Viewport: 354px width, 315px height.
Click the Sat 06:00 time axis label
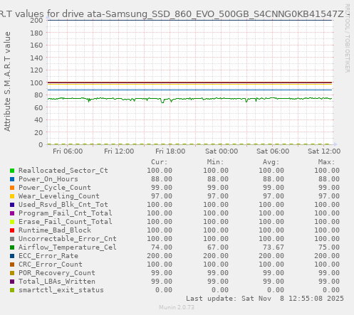click(x=273, y=151)
